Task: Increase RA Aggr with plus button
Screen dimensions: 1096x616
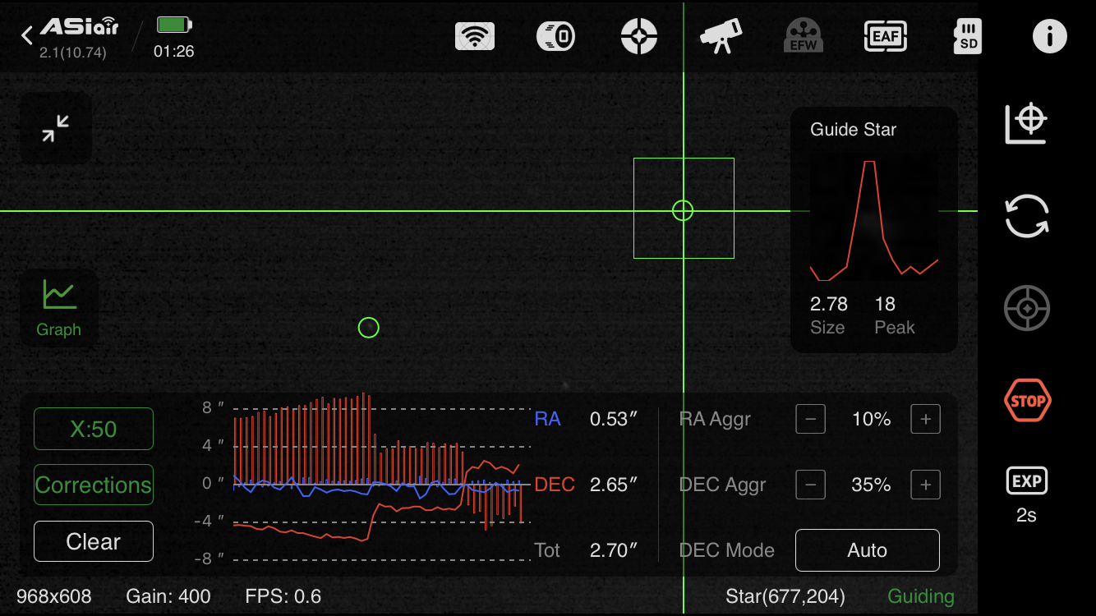Action: [x=925, y=420]
